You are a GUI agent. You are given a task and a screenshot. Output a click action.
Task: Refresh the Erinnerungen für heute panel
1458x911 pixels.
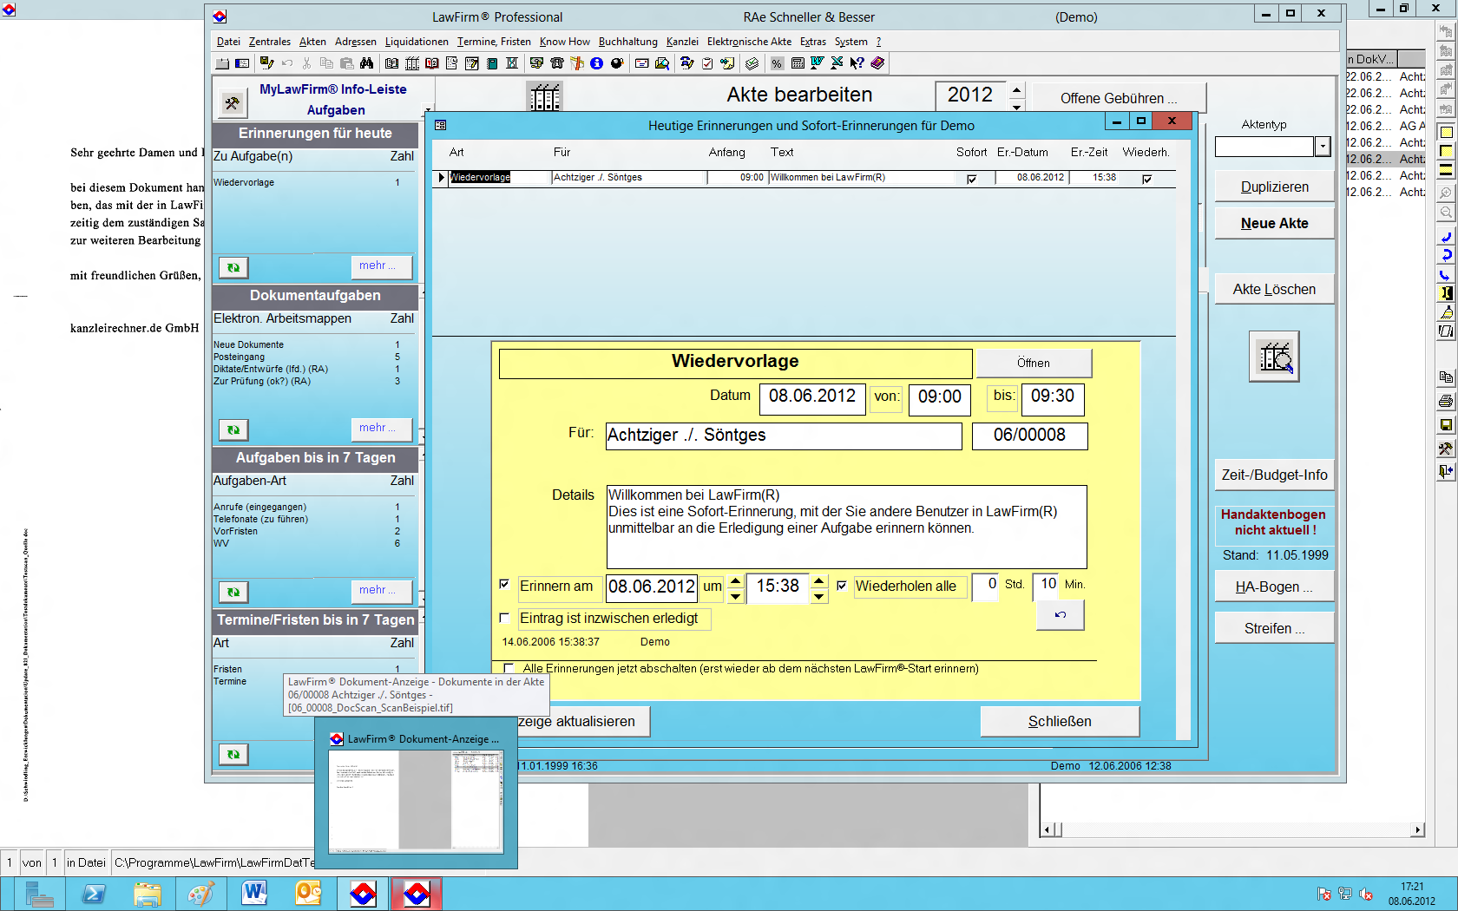[233, 267]
